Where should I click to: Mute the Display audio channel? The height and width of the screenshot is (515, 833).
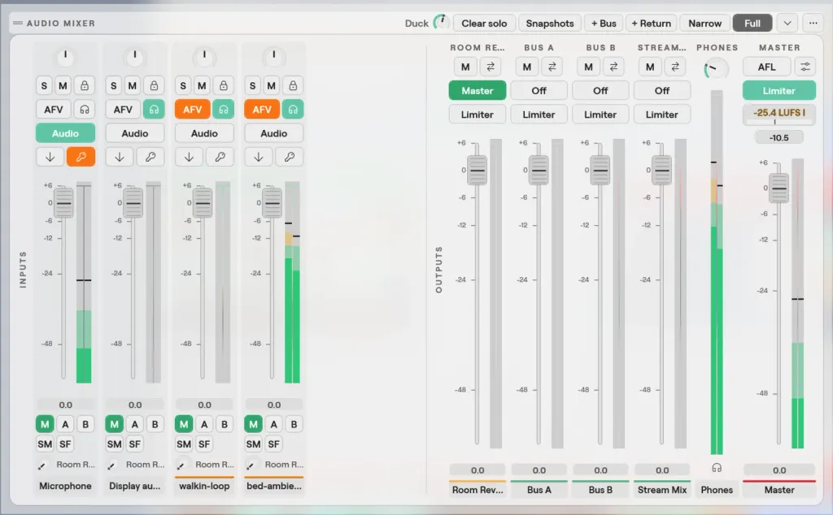133,85
